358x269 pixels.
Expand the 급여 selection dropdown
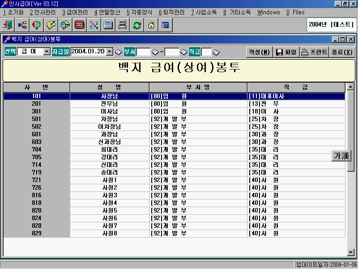coord(47,52)
